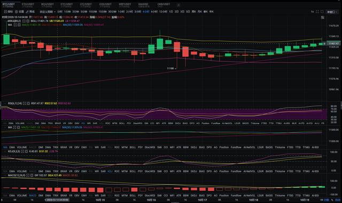This screenshot has width=342, height=203.
Task: Select the 画线 drawing tool
Action: 30,12
